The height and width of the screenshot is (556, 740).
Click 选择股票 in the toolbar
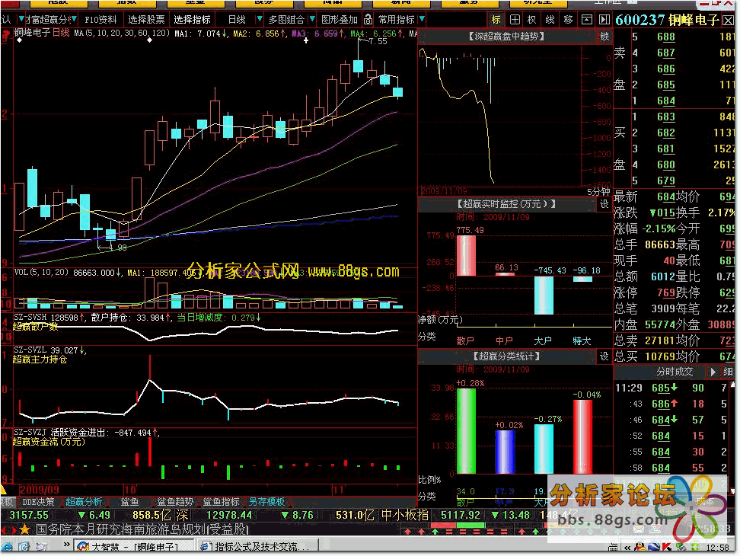[x=146, y=19]
